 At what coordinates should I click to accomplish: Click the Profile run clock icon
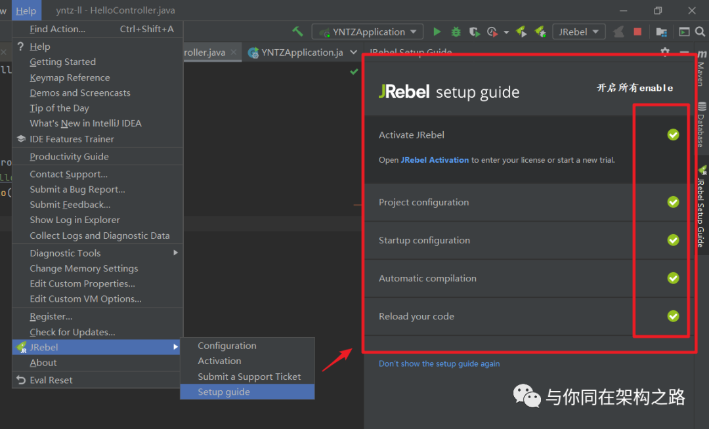(492, 32)
